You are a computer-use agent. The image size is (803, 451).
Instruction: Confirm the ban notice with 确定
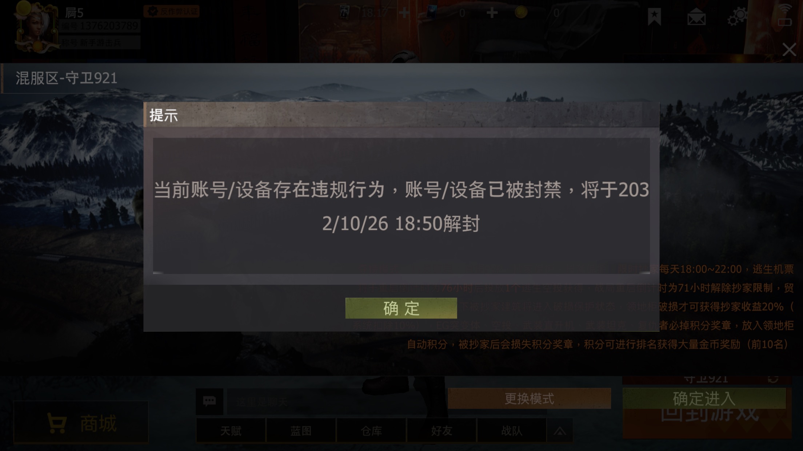401,308
